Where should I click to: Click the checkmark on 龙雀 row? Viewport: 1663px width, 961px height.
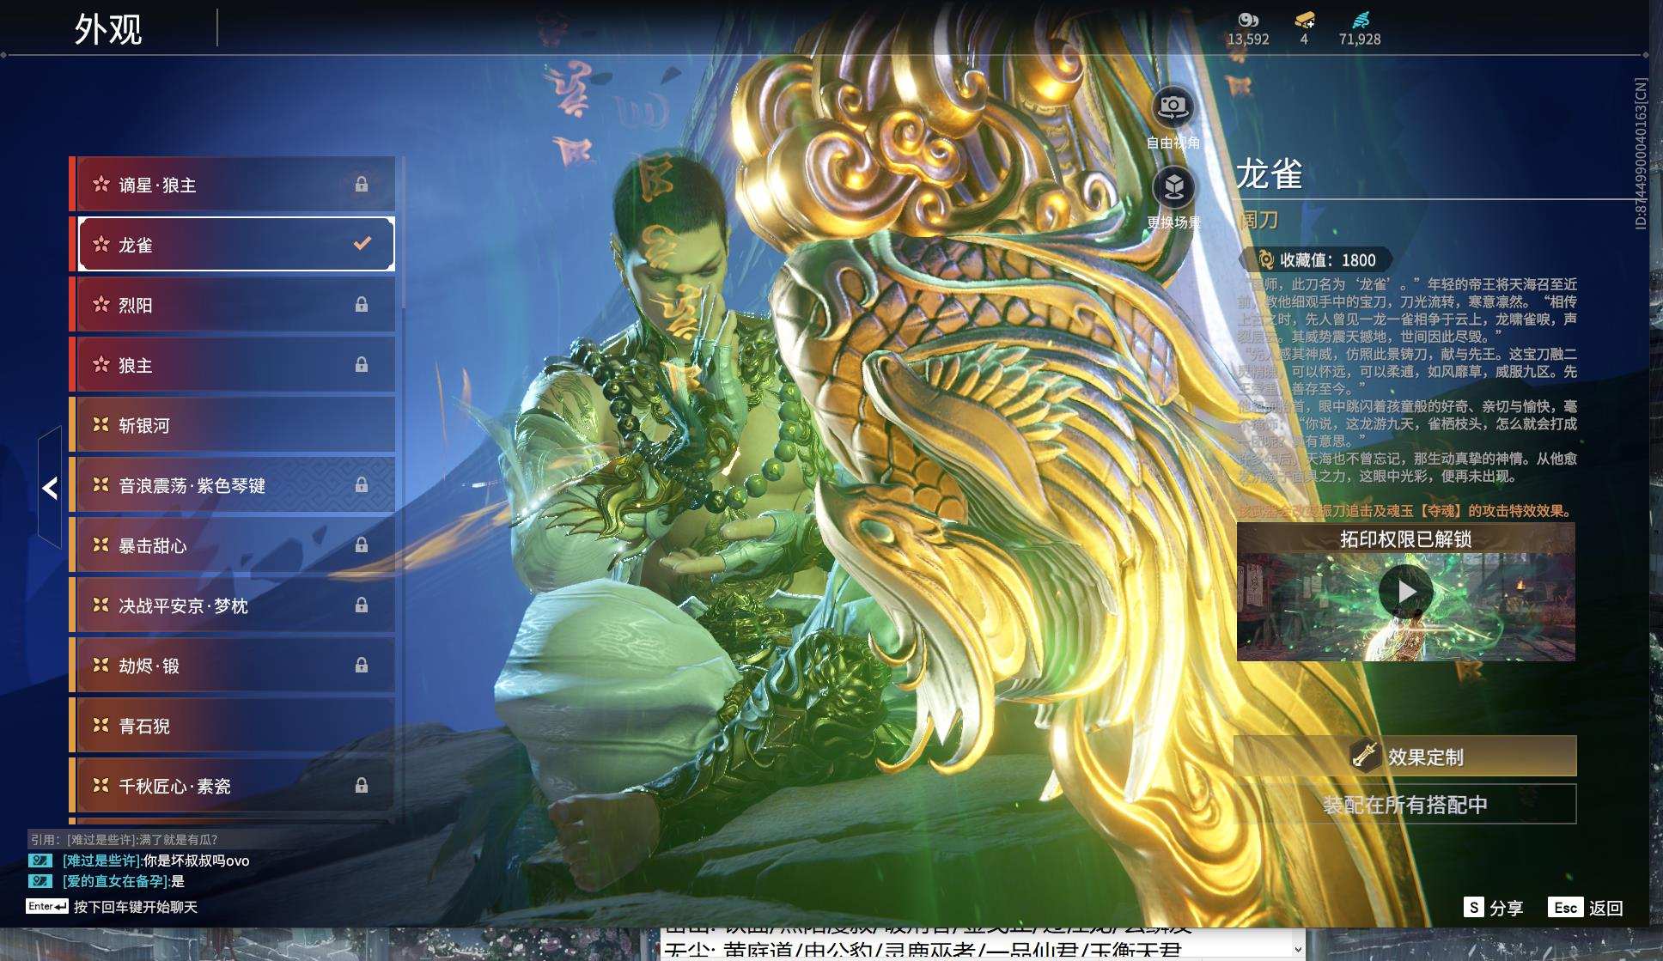[x=362, y=244]
